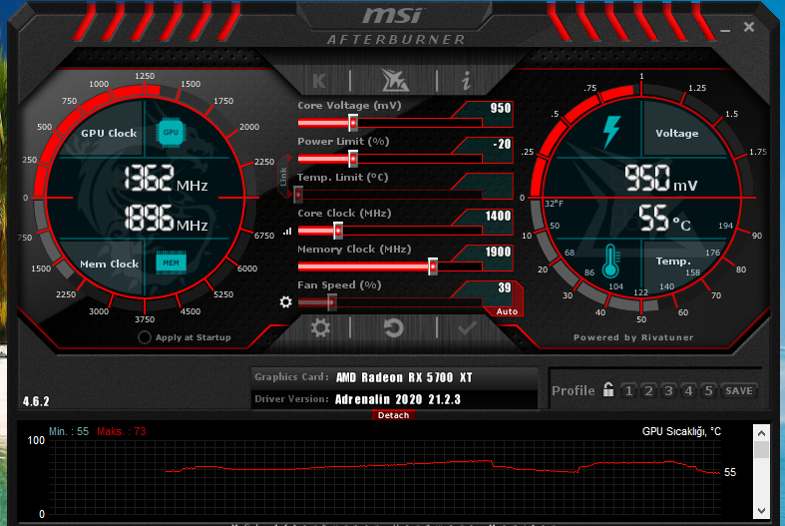This screenshot has width=785, height=526.
Task: Click the Min. : 55 graph label
Action: tap(69, 431)
